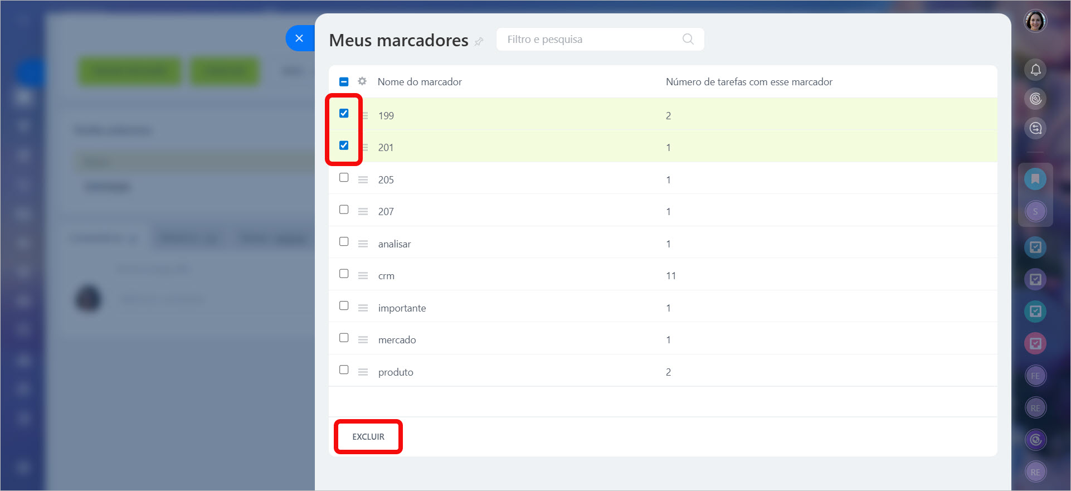Click the drag handle of row crm

pyautogui.click(x=363, y=276)
